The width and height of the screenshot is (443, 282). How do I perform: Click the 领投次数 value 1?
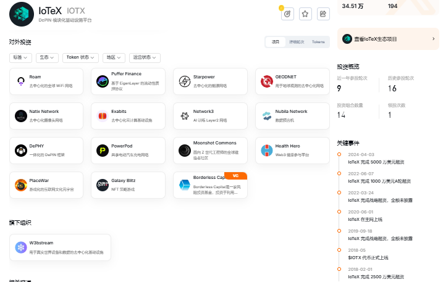[x=390, y=115]
